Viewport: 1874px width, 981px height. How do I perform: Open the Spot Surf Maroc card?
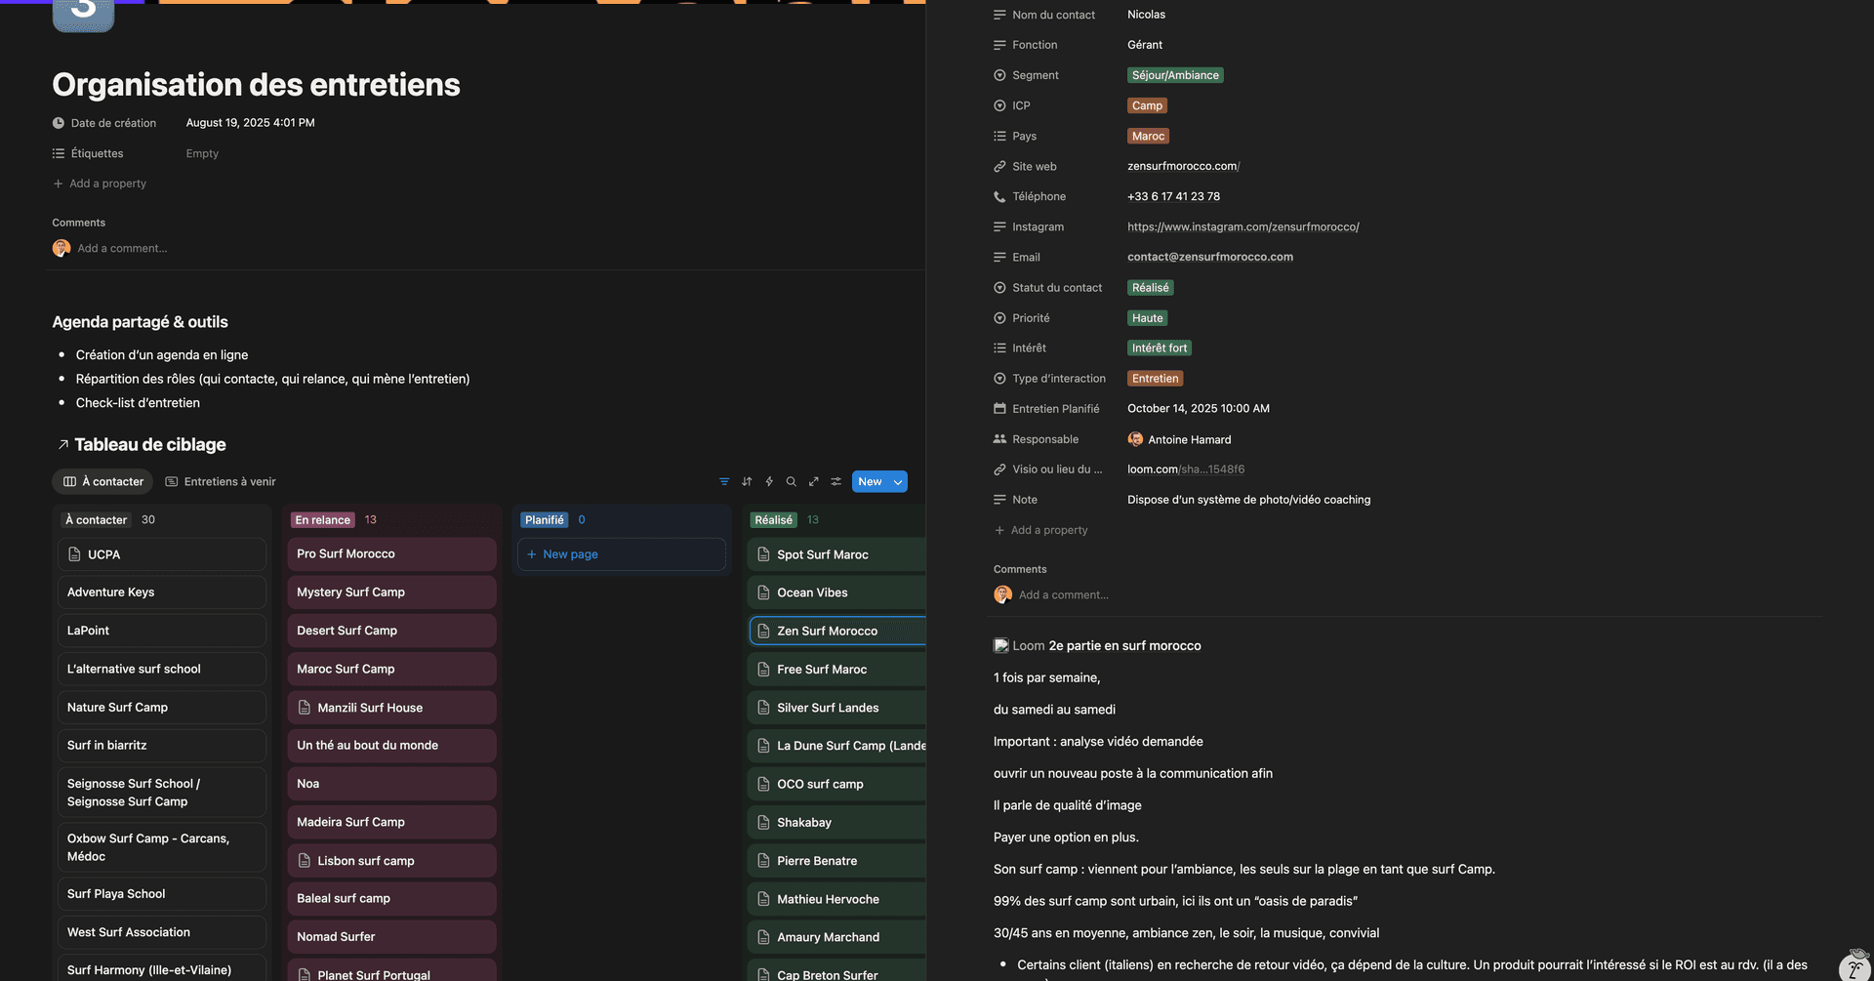click(x=836, y=554)
